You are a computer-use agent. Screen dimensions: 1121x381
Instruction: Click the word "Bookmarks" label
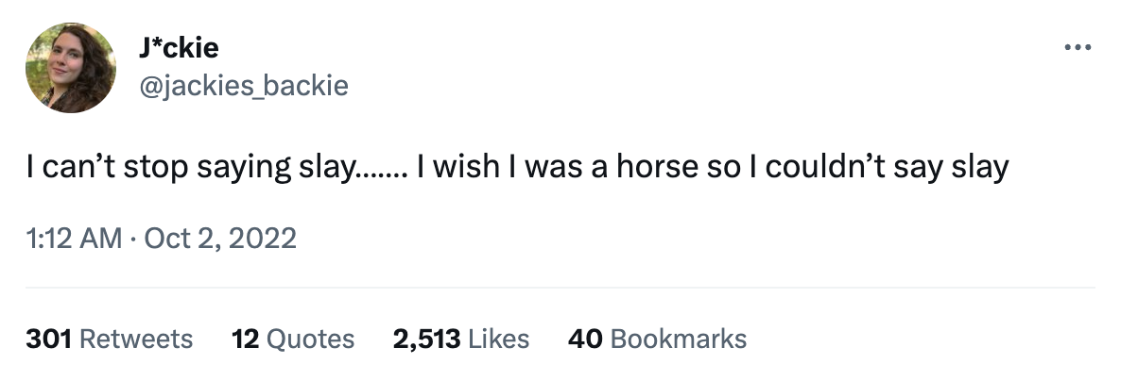pos(679,339)
